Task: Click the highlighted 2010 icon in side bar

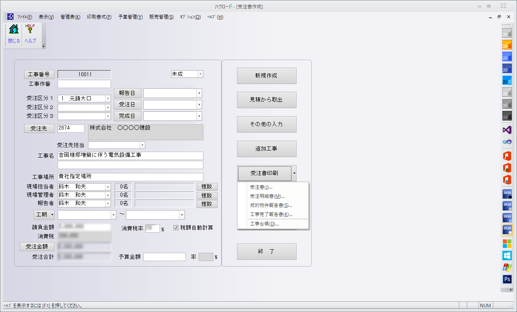Action: coord(507,229)
